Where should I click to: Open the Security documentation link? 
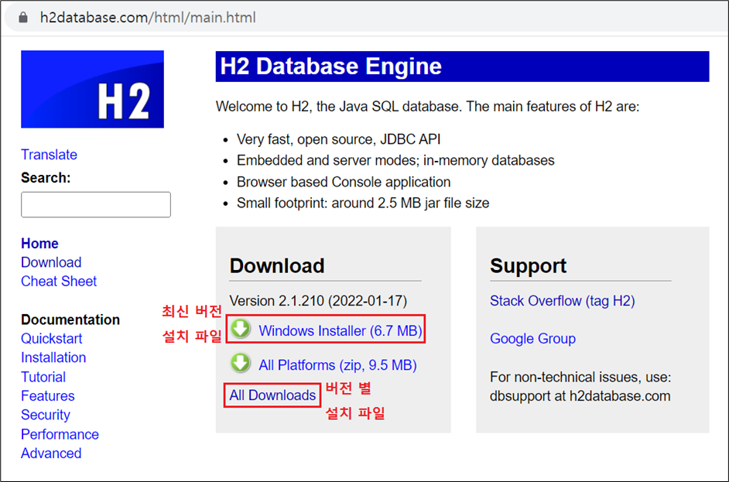[x=46, y=415]
